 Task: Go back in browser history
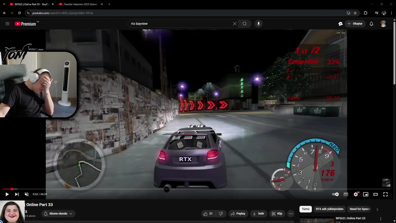(4, 13)
